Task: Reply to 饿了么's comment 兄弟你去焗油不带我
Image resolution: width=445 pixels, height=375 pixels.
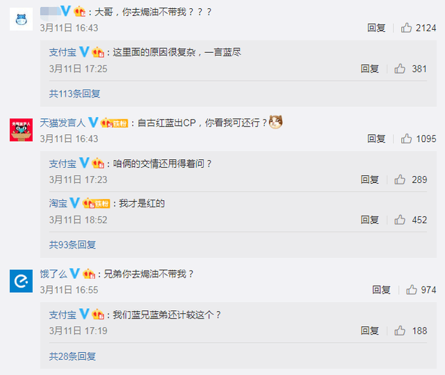Action: click(381, 289)
